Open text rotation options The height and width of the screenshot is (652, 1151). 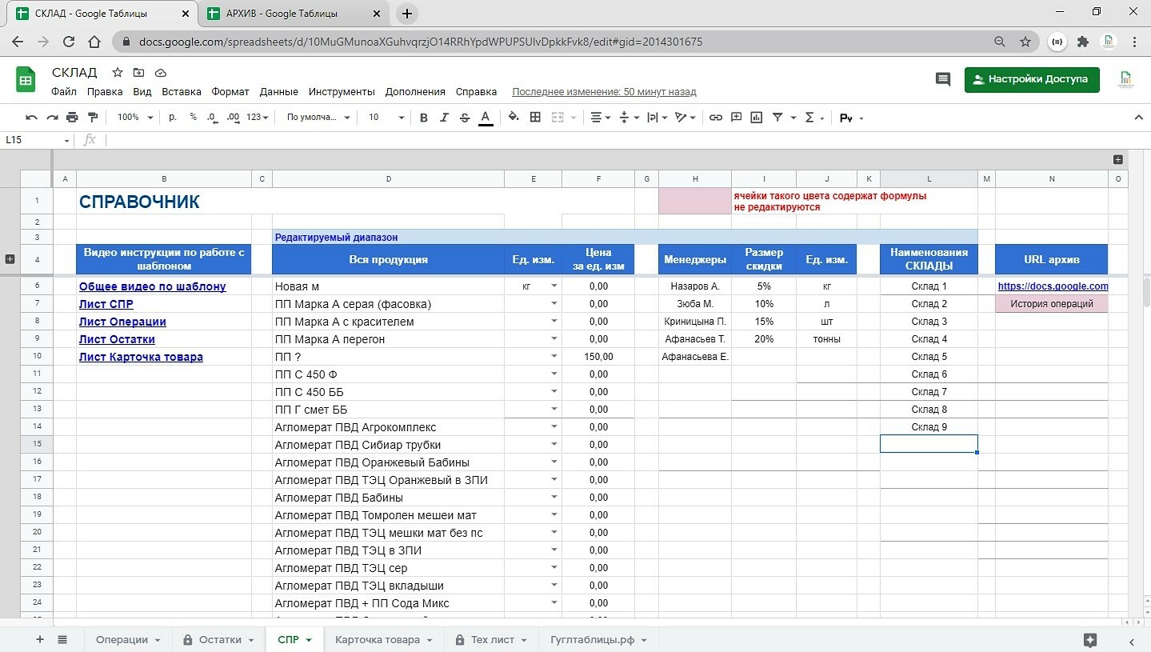[685, 118]
